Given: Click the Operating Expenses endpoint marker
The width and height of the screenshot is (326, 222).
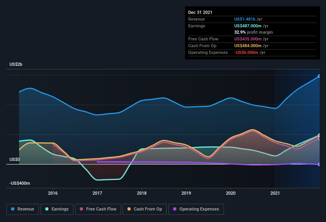Looking at the screenshot, I should click(x=319, y=165).
